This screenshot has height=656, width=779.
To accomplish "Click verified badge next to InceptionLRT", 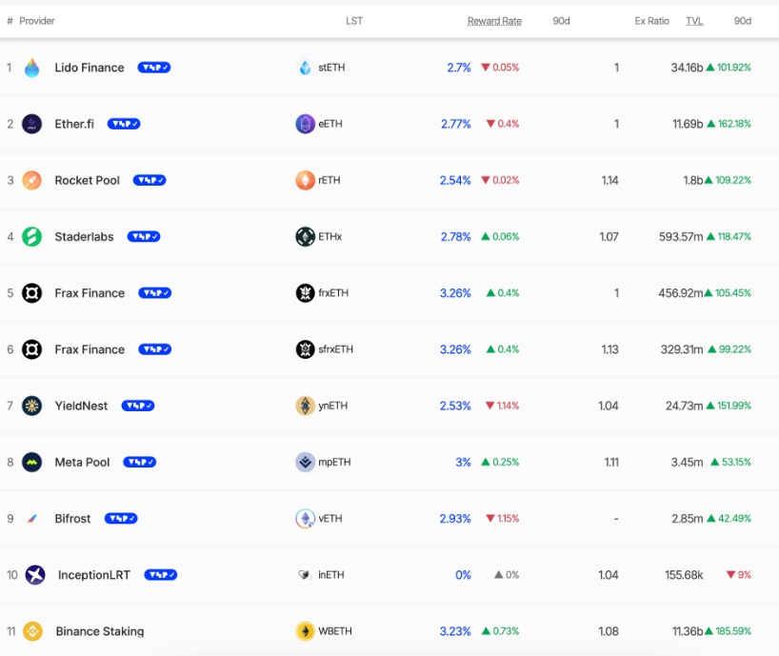I will [x=161, y=575].
